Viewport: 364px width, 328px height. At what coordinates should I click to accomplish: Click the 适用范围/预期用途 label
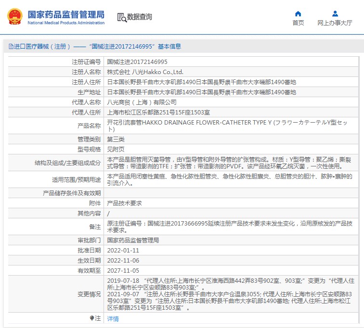click(x=77, y=180)
